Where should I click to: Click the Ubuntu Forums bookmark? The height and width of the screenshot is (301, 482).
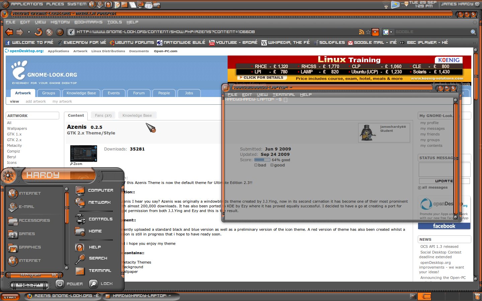132,42
